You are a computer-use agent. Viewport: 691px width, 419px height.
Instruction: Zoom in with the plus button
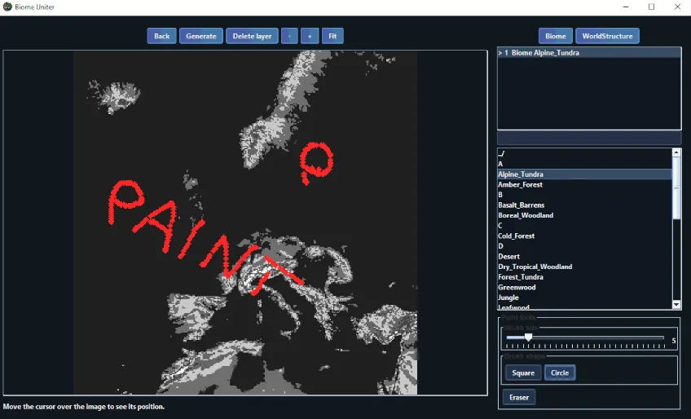(x=310, y=36)
